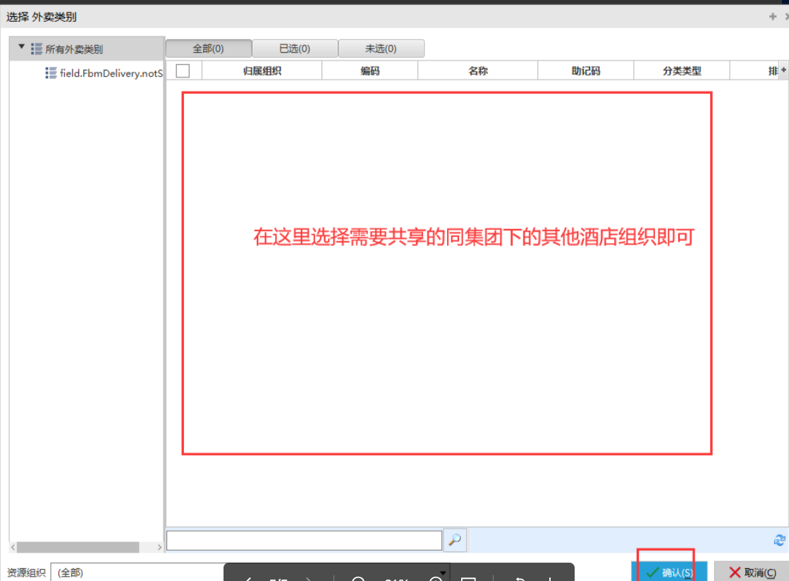The width and height of the screenshot is (789, 581).
Task: Toggle the select-all checkbox in table header
Action: point(183,71)
